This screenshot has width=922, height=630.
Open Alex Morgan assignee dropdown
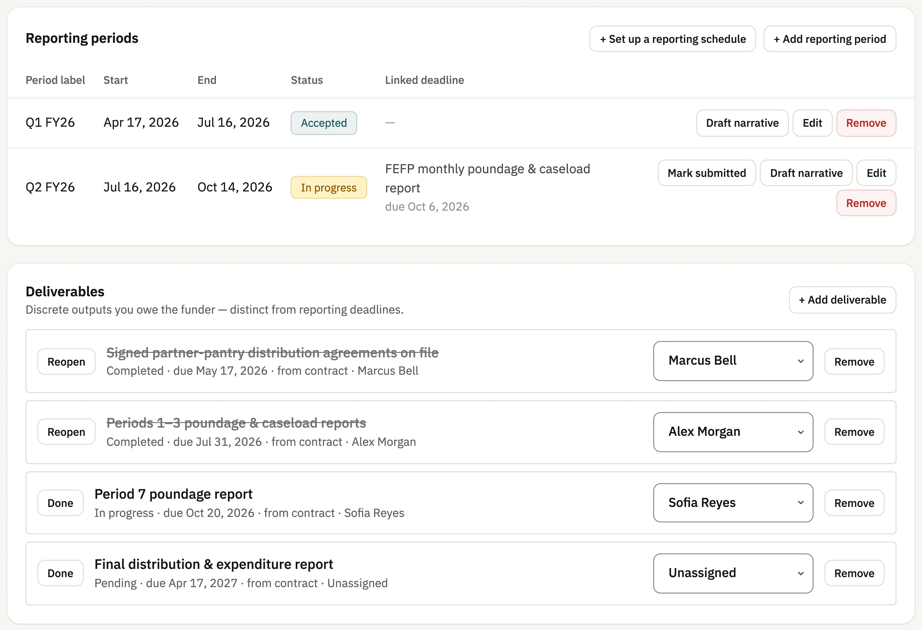point(733,432)
